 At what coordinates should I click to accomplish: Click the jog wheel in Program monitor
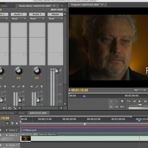(138, 108)
